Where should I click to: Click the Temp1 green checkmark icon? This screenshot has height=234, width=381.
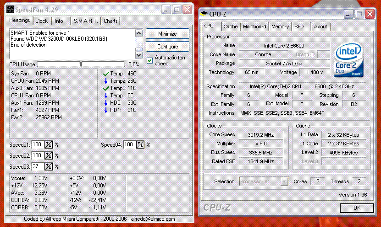tap(106, 74)
